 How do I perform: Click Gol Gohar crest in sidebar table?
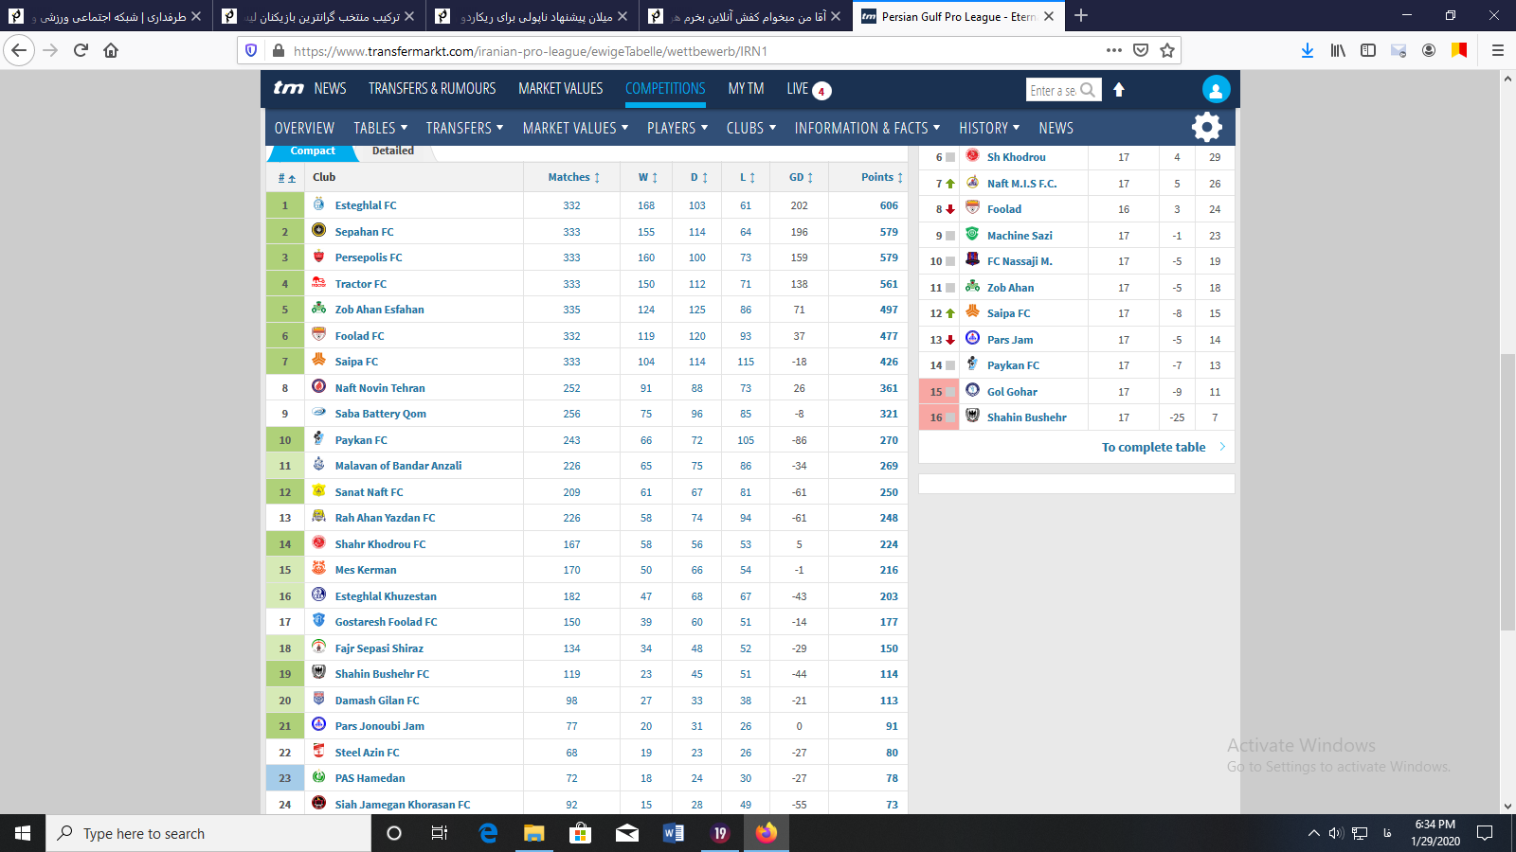pyautogui.click(x=972, y=390)
